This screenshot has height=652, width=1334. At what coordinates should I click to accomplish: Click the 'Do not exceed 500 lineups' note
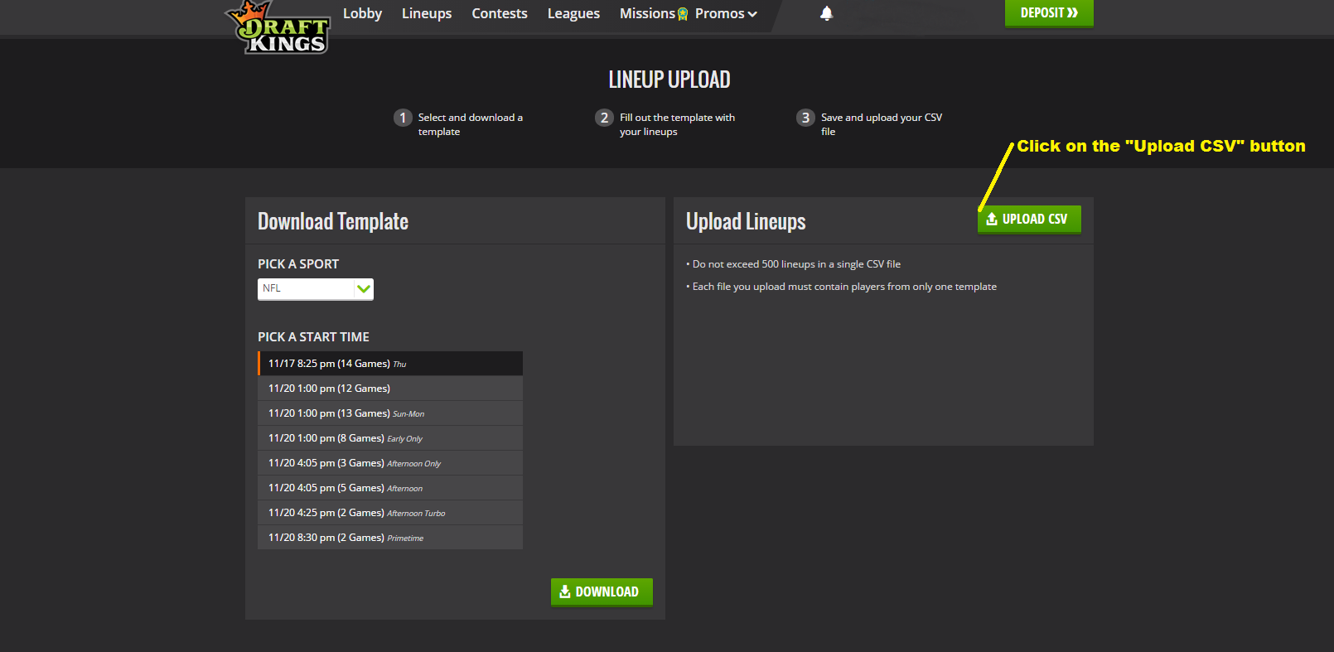[794, 264]
